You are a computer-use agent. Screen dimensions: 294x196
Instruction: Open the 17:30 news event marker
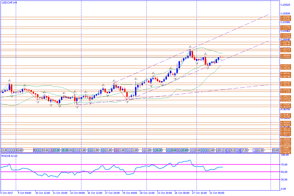point(245,150)
